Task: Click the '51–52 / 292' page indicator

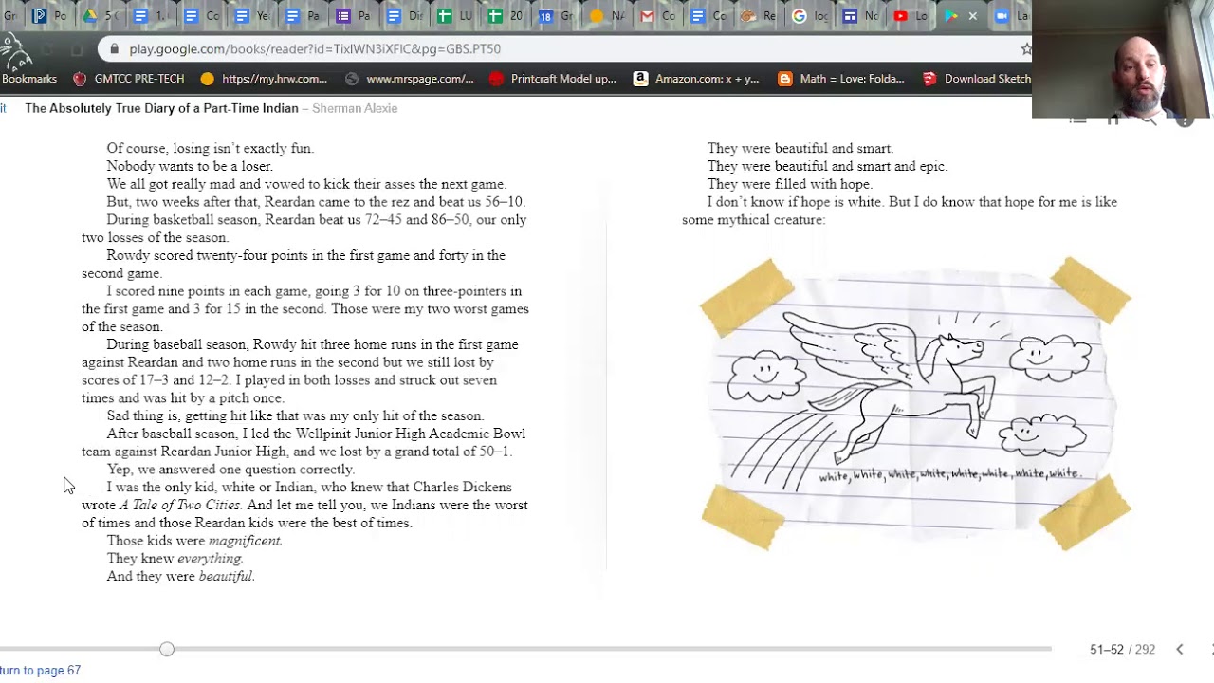Action: [x=1122, y=650]
